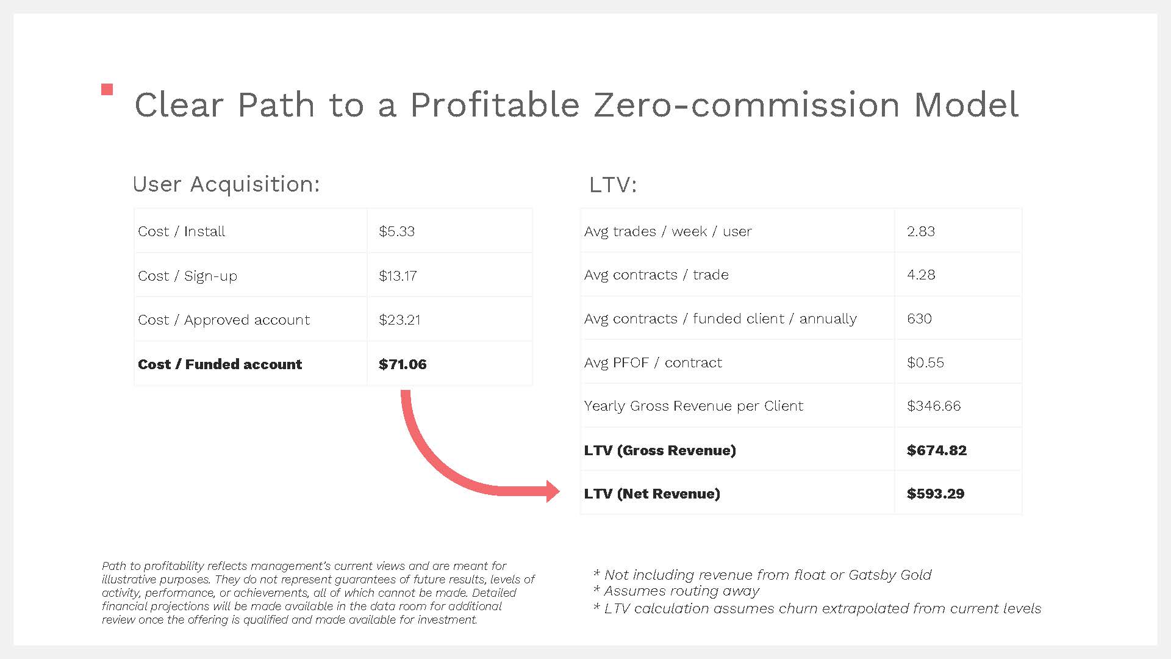Select the 630 annual contracts value
Viewport: 1171px width, 659px height.
point(919,319)
